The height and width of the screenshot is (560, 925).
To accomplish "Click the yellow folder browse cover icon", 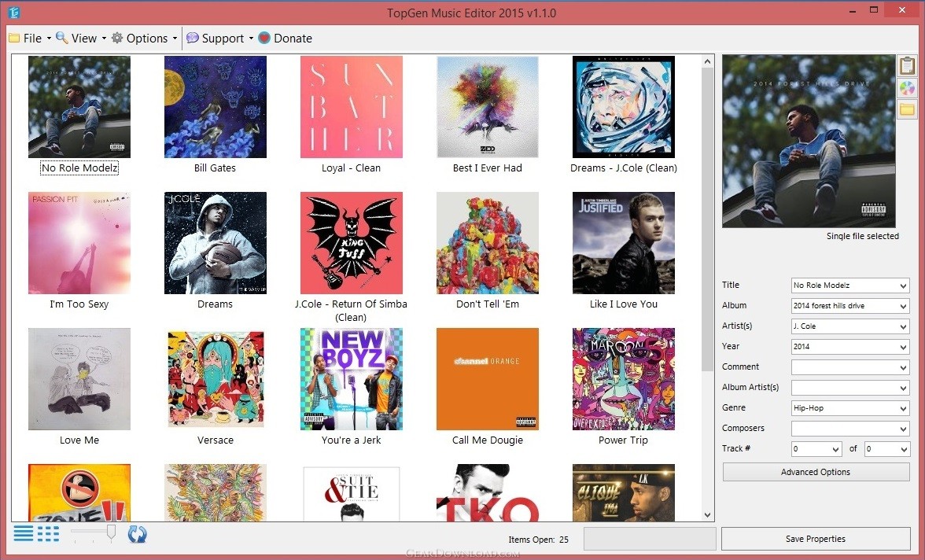I will click(x=907, y=110).
